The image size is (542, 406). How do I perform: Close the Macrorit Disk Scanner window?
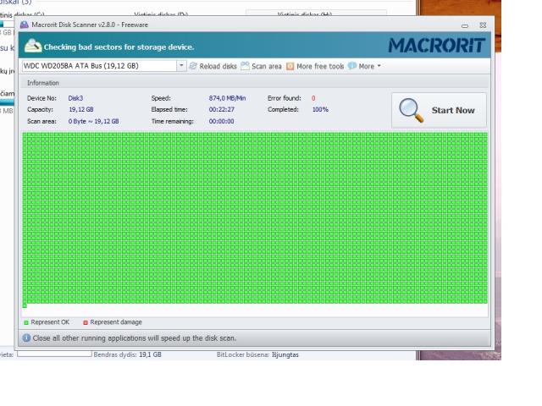pyautogui.click(x=483, y=25)
